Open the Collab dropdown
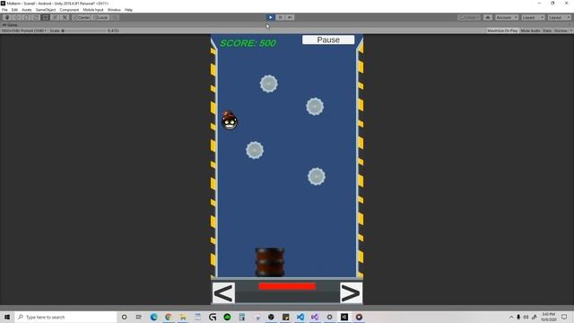Image resolution: width=574 pixels, height=323 pixels. click(x=469, y=17)
